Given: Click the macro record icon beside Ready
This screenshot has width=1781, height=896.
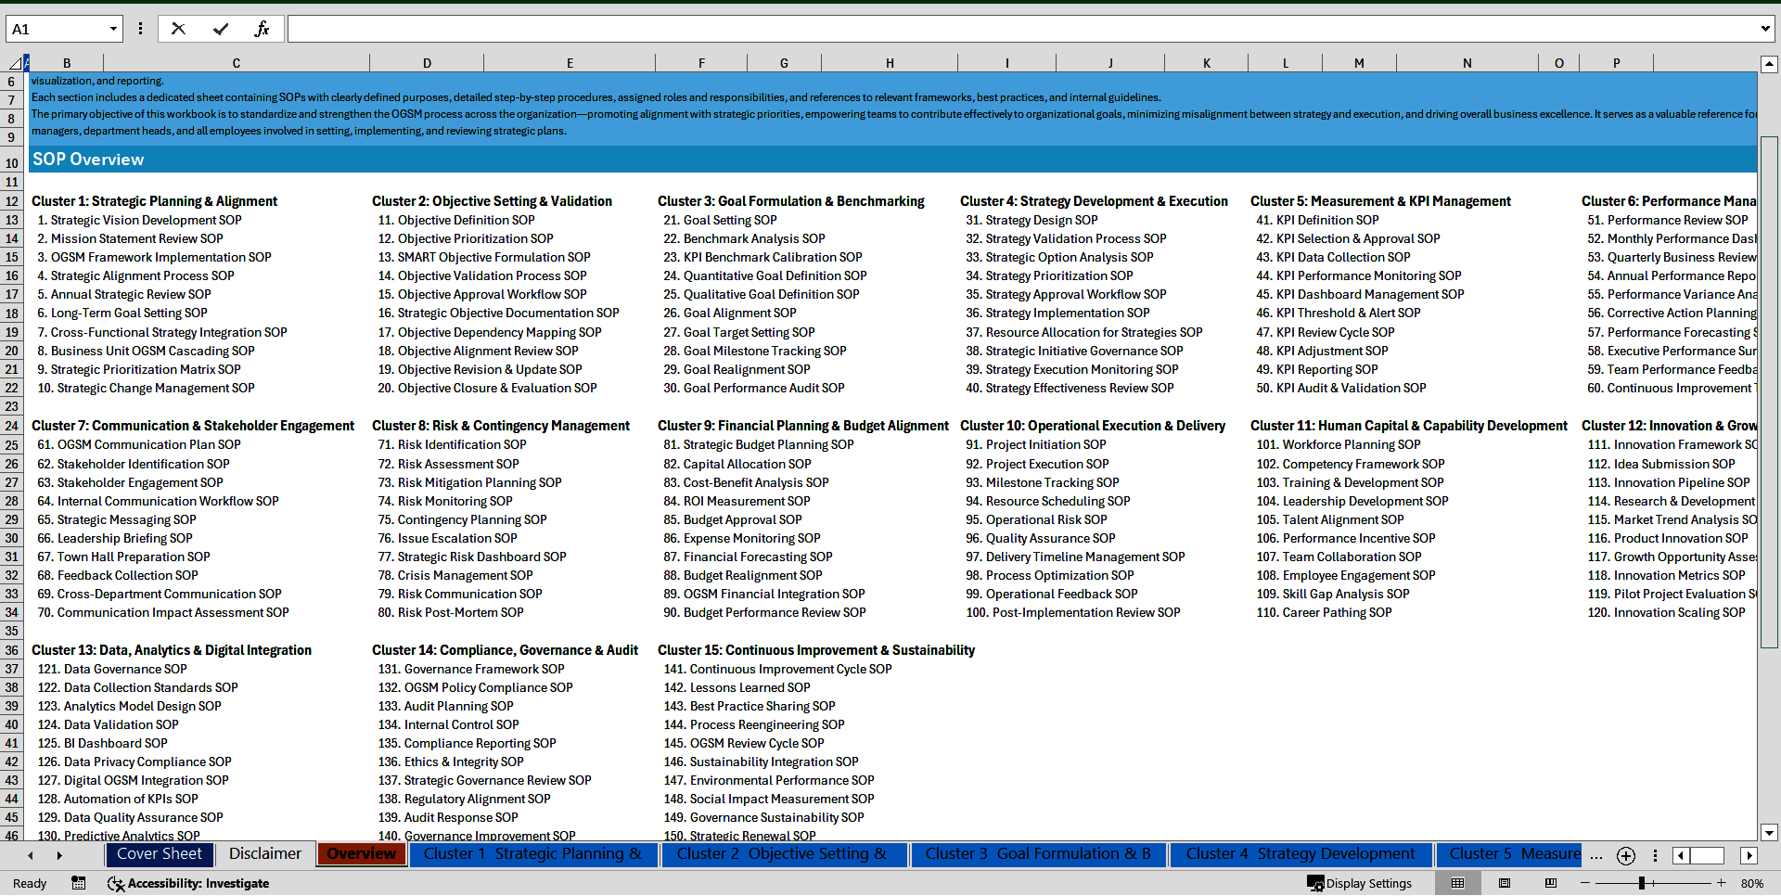Looking at the screenshot, I should [78, 883].
